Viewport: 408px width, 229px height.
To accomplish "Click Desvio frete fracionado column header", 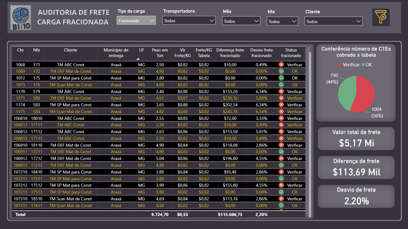I will coord(261,53).
